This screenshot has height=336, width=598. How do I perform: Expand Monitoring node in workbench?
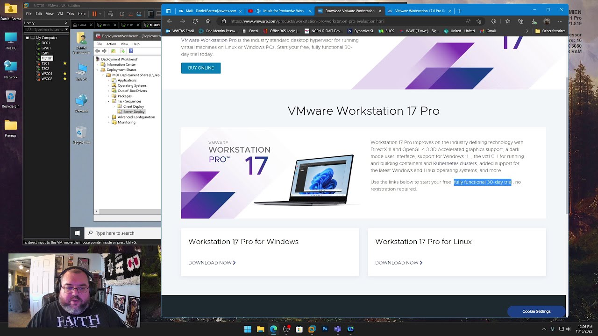click(x=109, y=122)
